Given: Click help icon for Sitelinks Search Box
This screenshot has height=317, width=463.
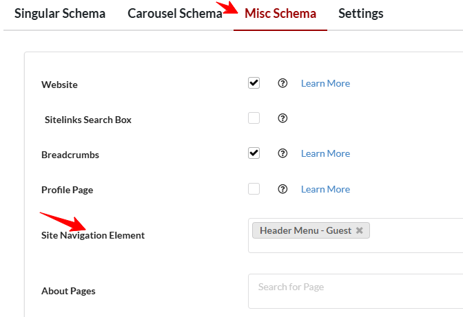Looking at the screenshot, I should click(282, 118).
